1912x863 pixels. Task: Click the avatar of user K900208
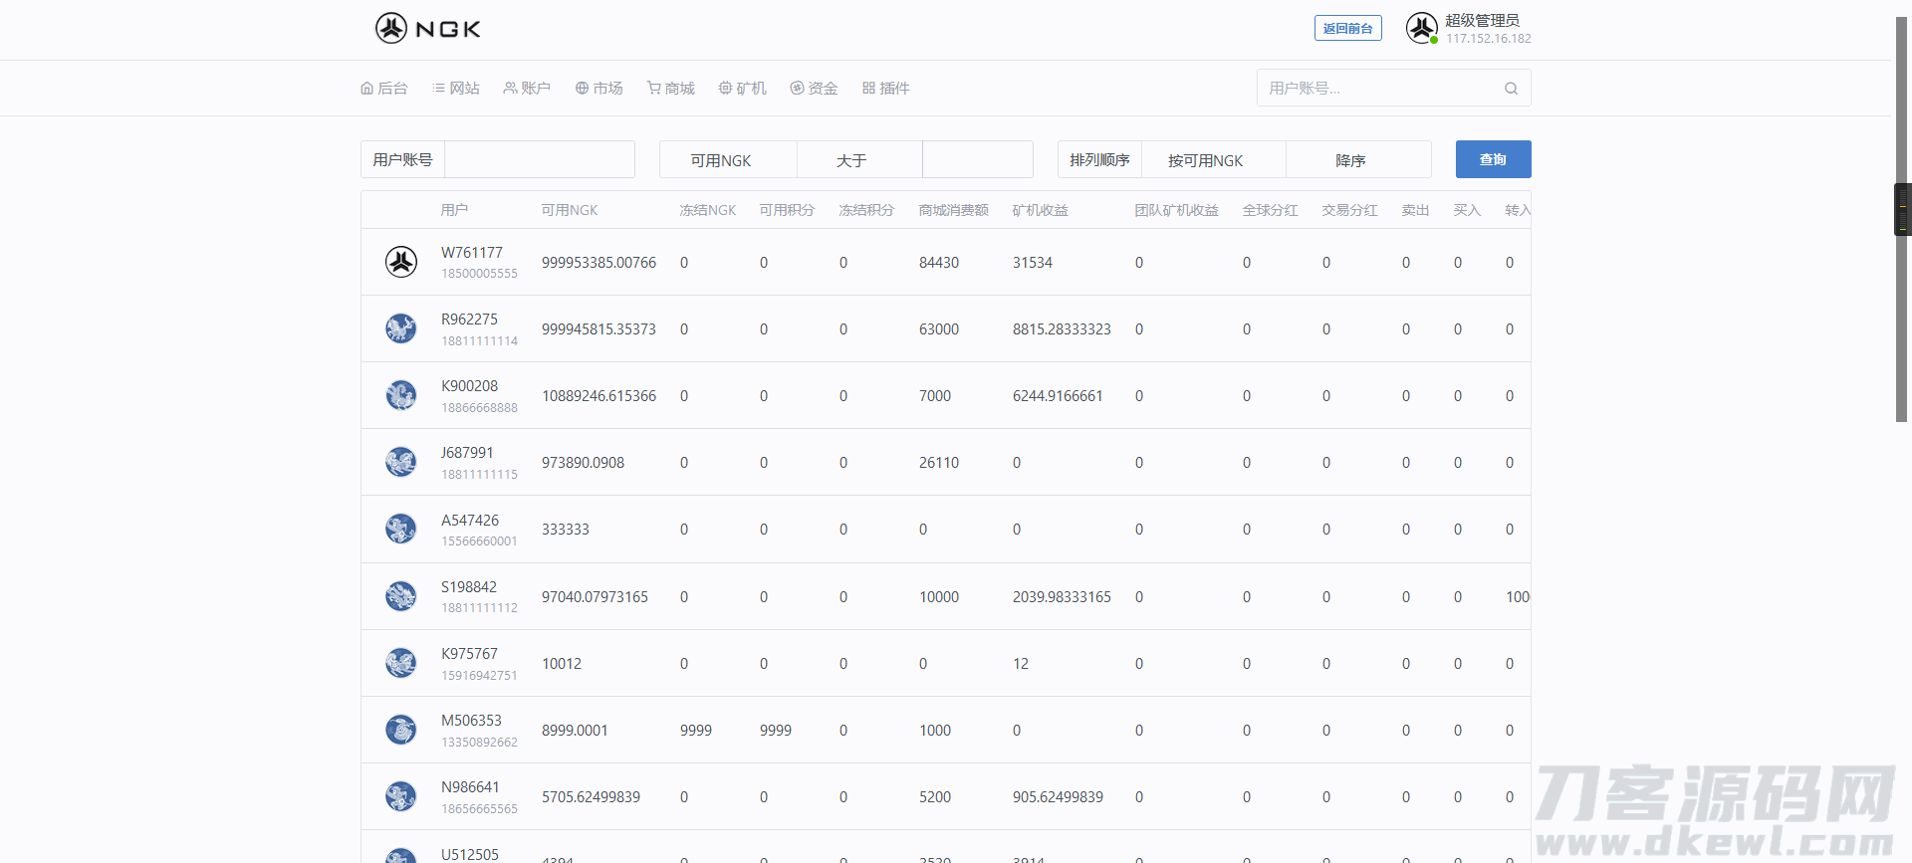pyautogui.click(x=401, y=395)
